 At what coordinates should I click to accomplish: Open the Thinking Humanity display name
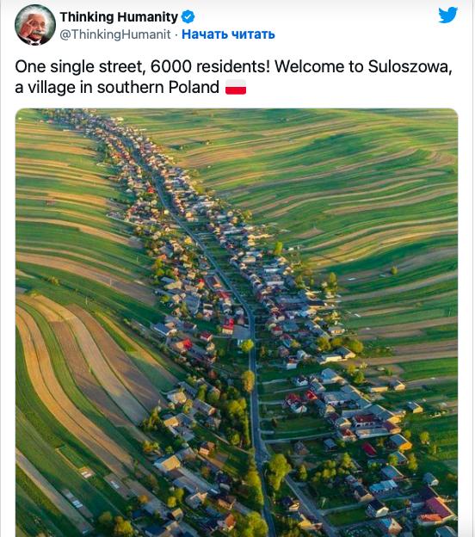click(119, 17)
